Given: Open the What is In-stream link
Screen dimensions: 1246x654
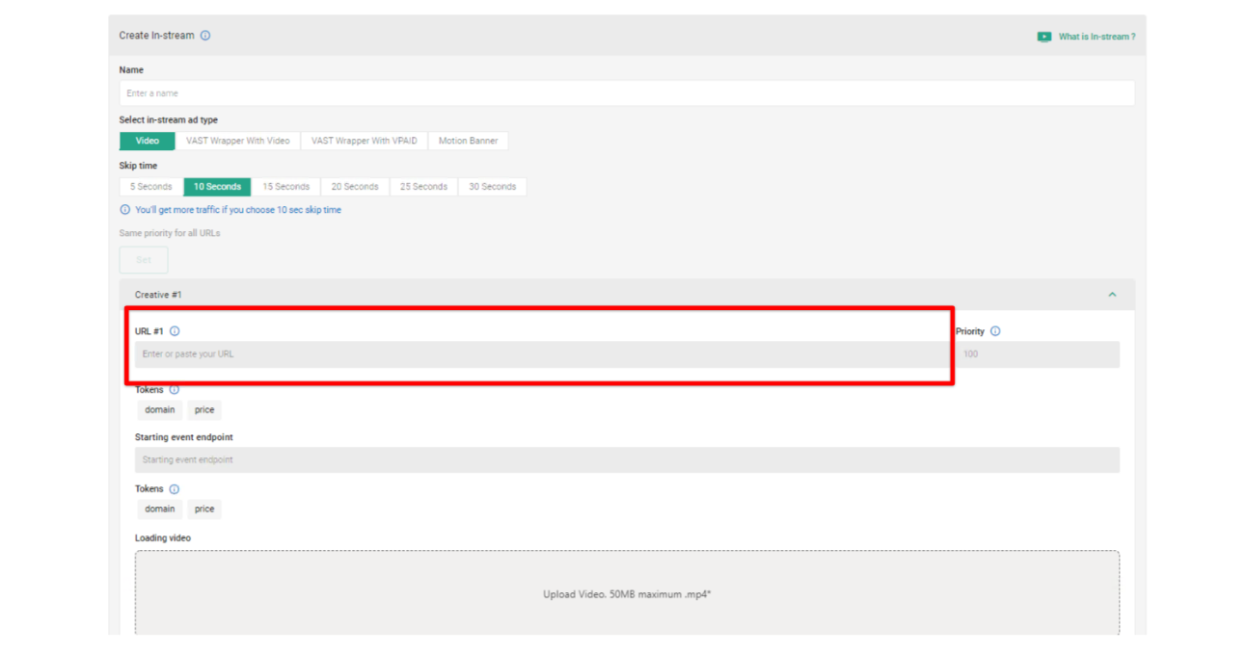Looking at the screenshot, I should 1097,37.
